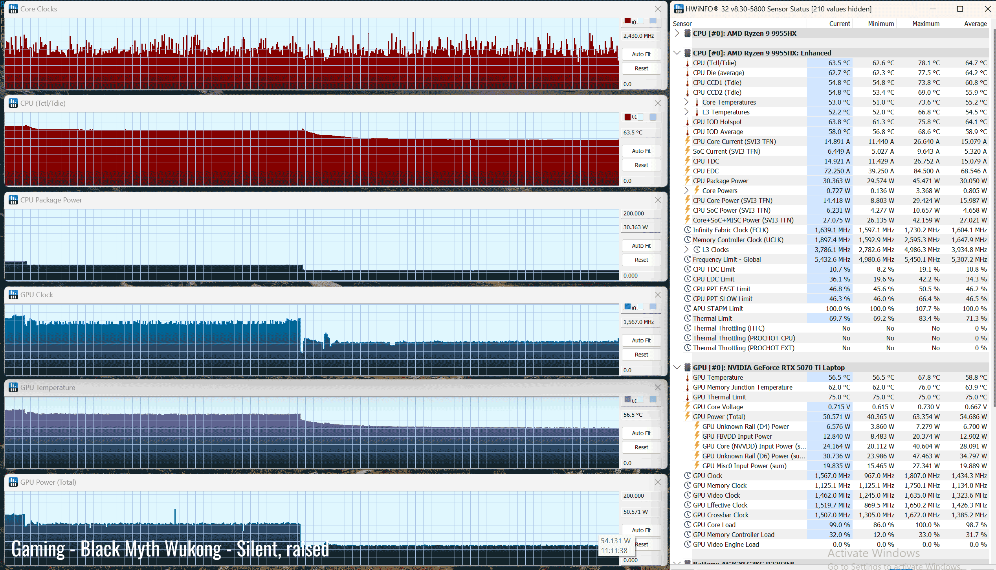Expand the first CPU AMD Ryzen 9 9955HX node
996x570 pixels.
(677, 33)
